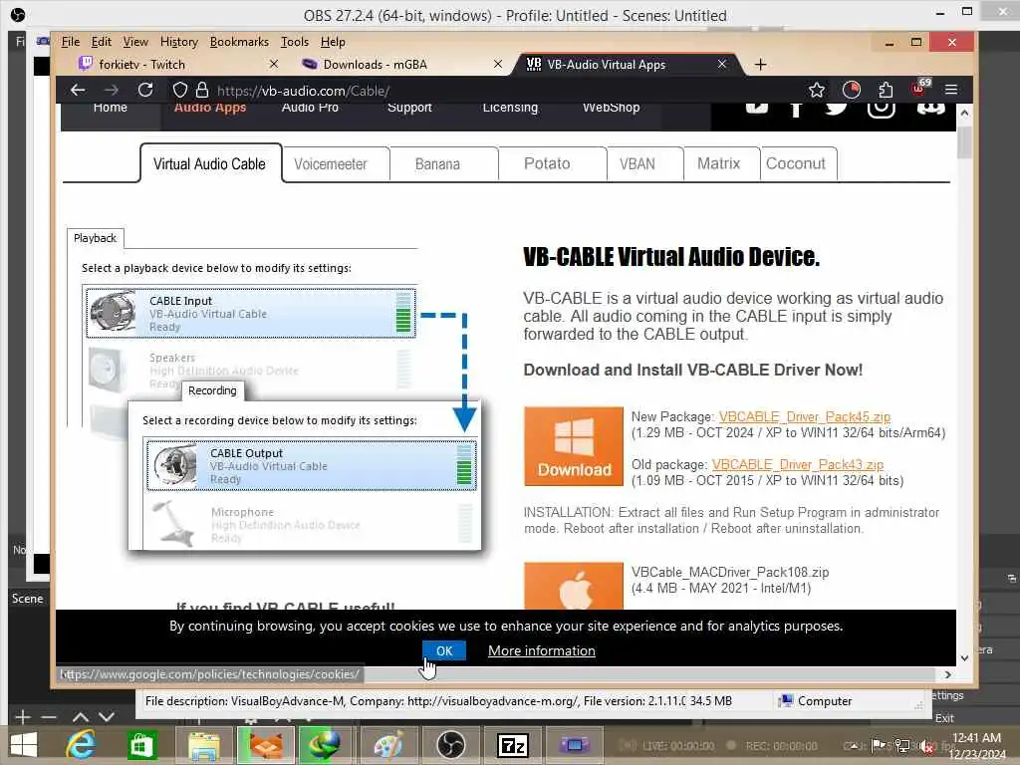The image size is (1020, 765).
Task: Open the Discord icon in site header
Action: (930, 108)
